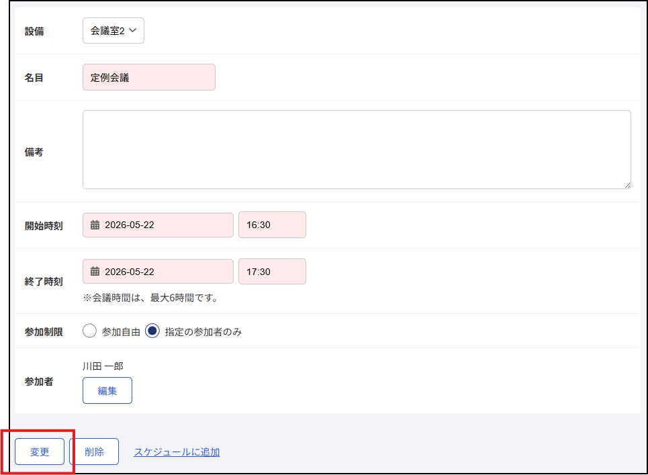The height and width of the screenshot is (475, 648).
Task: Click the 参加者 label
Action: coord(39,382)
